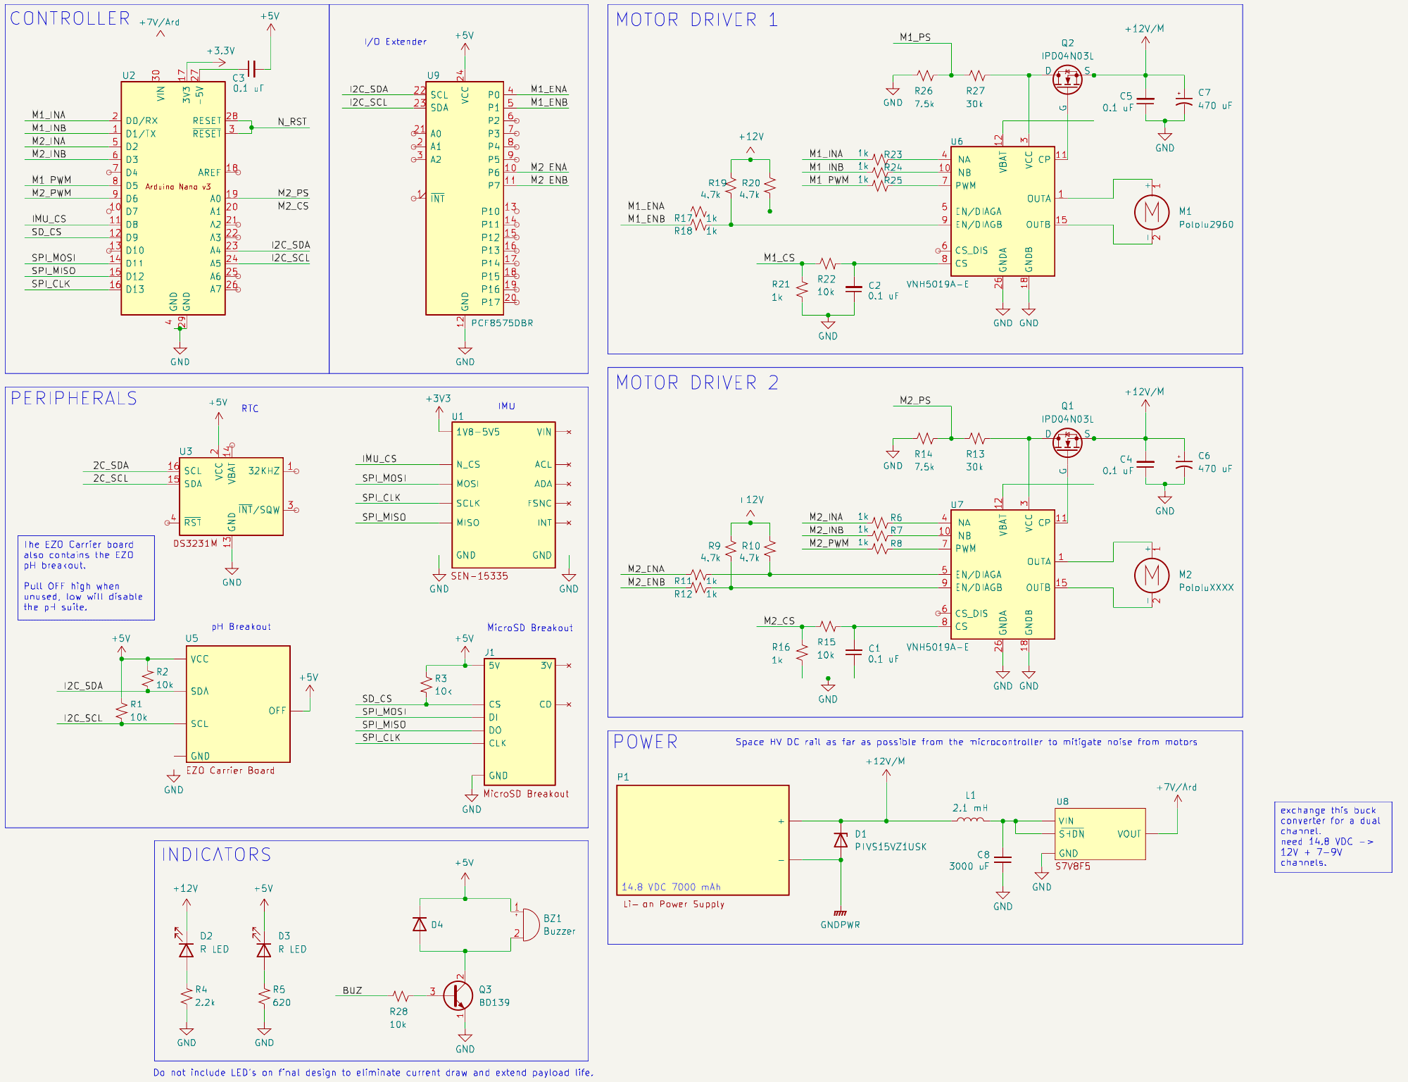Click the C8 3000 uF capacitor

(x=1002, y=859)
